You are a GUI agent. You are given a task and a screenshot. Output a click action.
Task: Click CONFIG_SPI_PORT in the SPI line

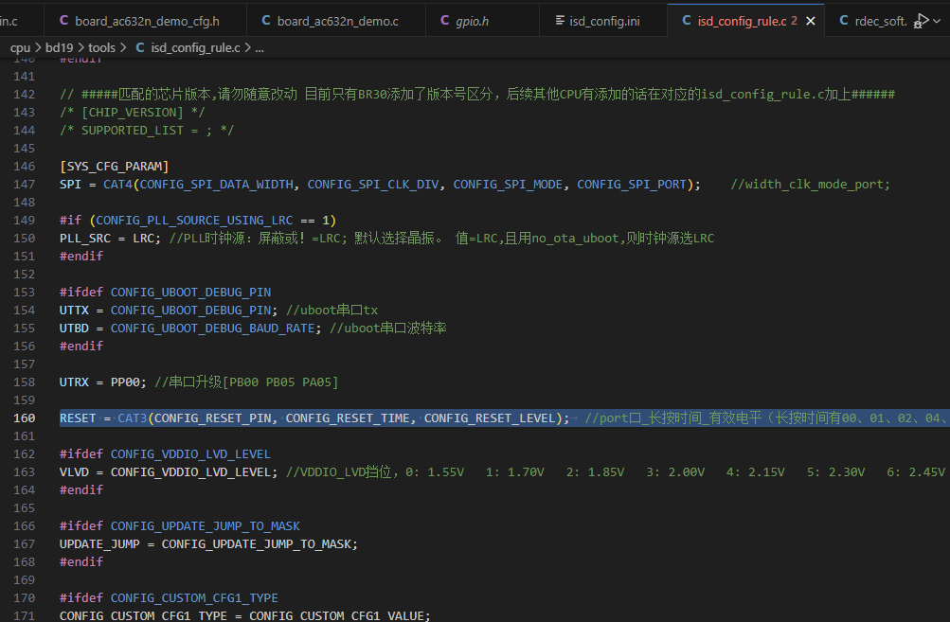[x=632, y=184]
